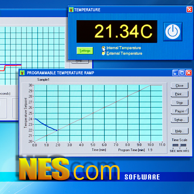Click the Program Time (min) label
194x194 pixels.
click(x=132, y=150)
